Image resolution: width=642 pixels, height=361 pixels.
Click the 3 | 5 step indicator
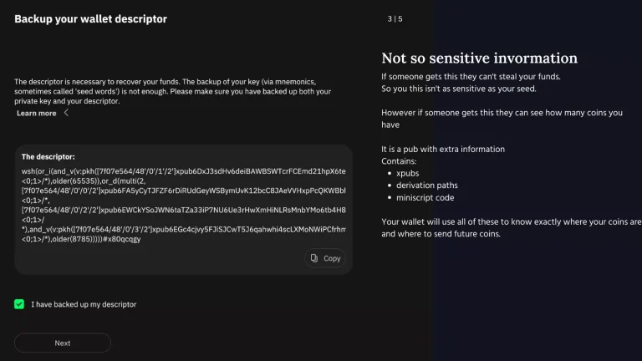coord(395,18)
